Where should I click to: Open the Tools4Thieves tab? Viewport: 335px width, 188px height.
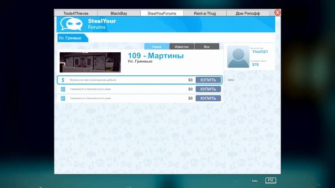click(x=76, y=13)
